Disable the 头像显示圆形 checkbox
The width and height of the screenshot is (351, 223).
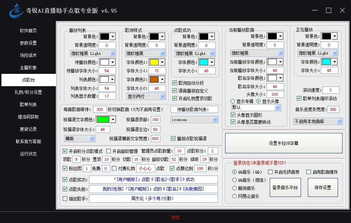(233, 115)
